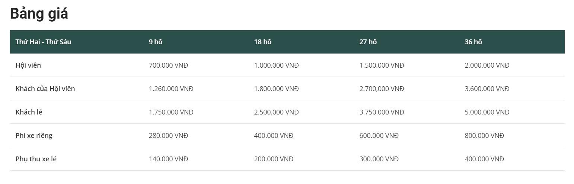Click the 700.000 VNĐ member price
This screenshot has width=574, height=184.
(168, 65)
